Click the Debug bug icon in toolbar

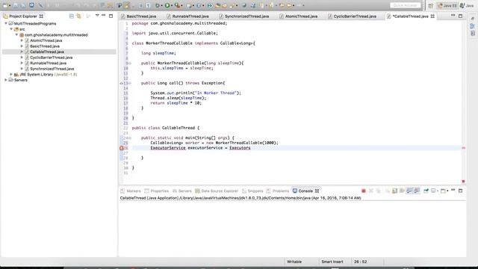[158, 5]
